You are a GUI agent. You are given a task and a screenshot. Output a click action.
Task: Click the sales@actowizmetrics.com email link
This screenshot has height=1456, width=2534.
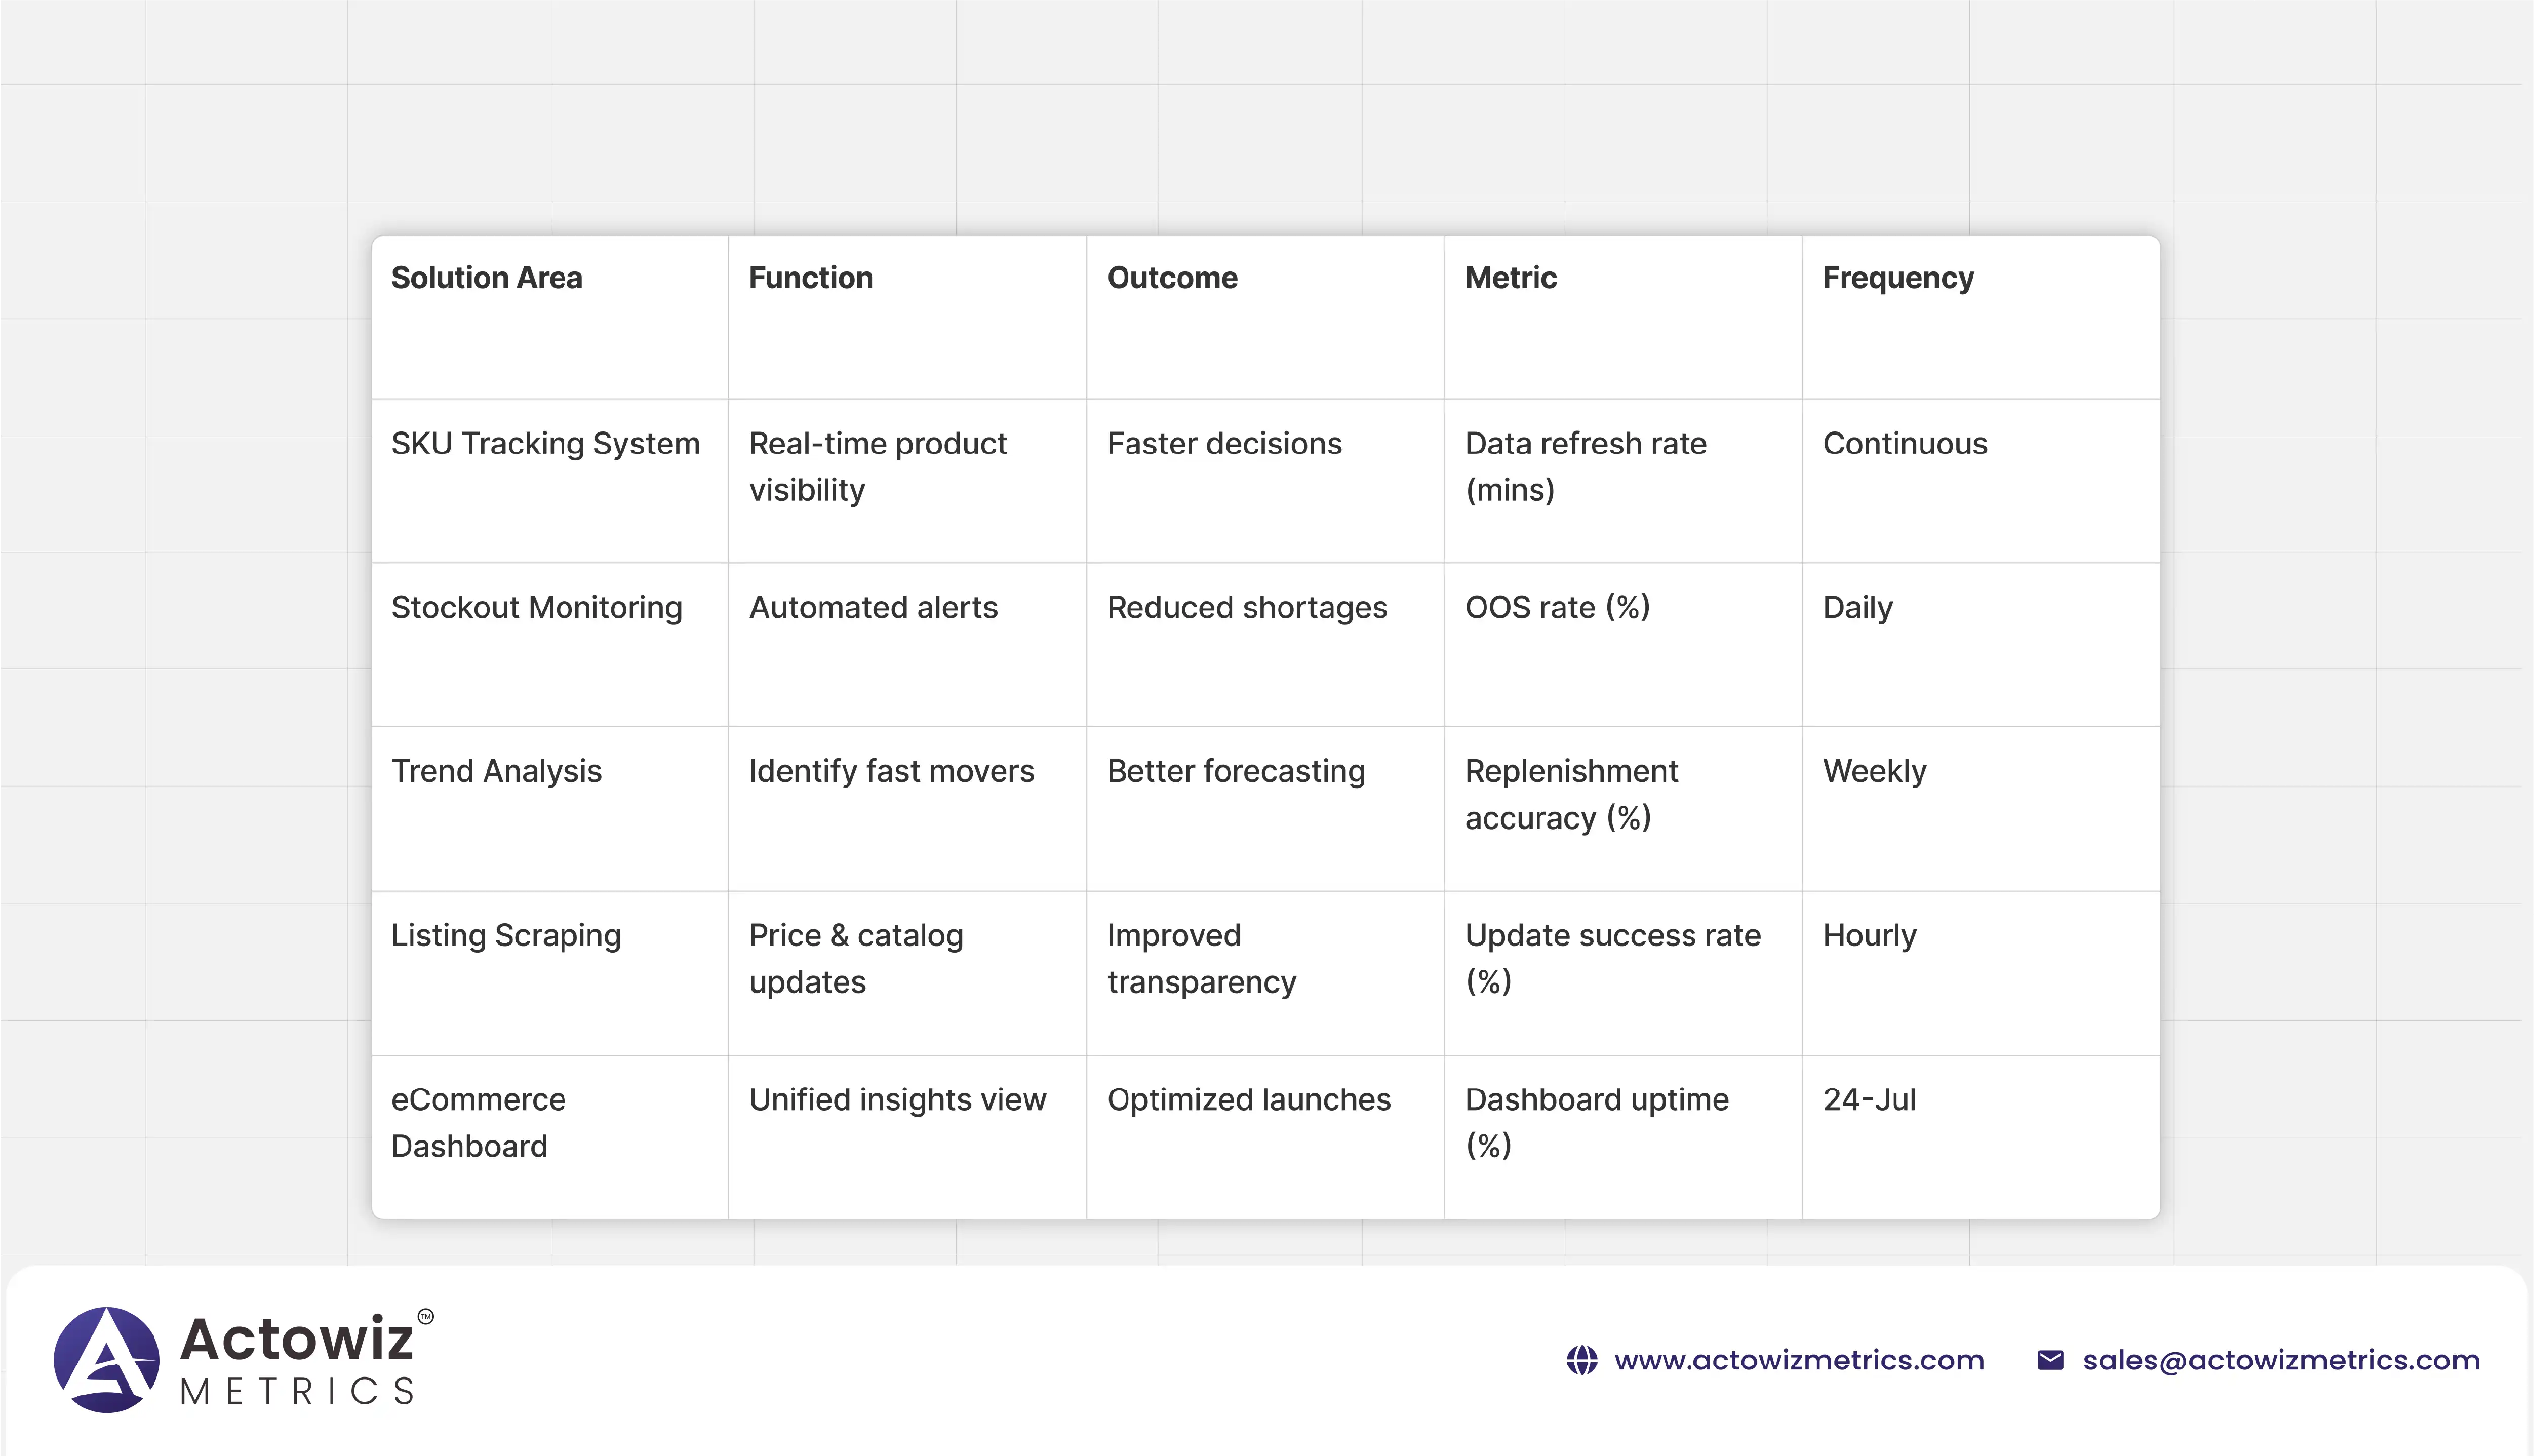pyautogui.click(x=2280, y=1360)
